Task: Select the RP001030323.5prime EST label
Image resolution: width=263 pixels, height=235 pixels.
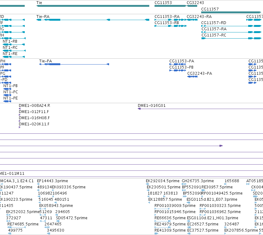Action: (x=220, y=206)
